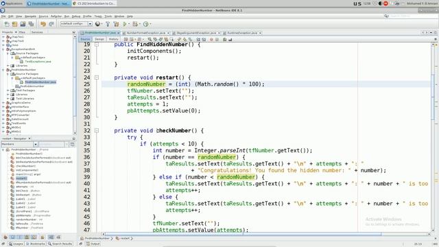
Task: Toggle Show Inherited Members filter in Navigator
Action: (x=5, y=237)
